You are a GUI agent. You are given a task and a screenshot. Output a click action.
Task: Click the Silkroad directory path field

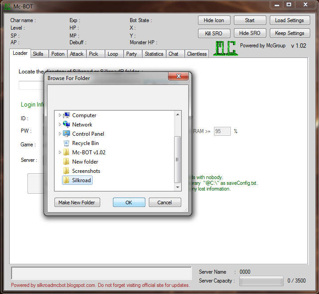pyautogui.click(x=31, y=85)
